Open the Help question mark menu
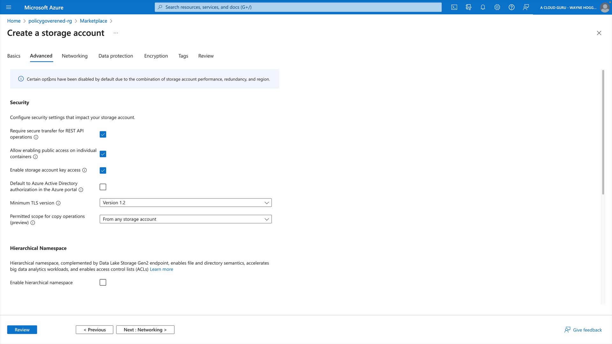 coord(511,7)
